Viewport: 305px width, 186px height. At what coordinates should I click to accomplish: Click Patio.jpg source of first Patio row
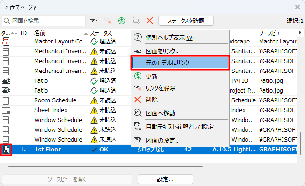271,81
